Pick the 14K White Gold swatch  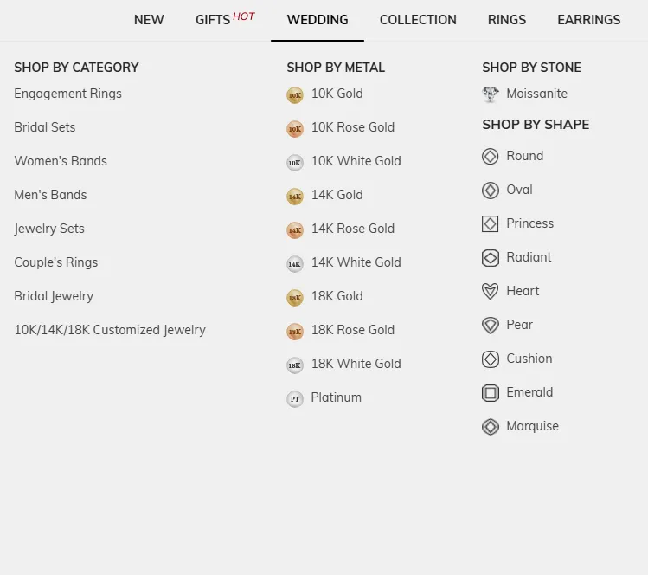tap(295, 264)
